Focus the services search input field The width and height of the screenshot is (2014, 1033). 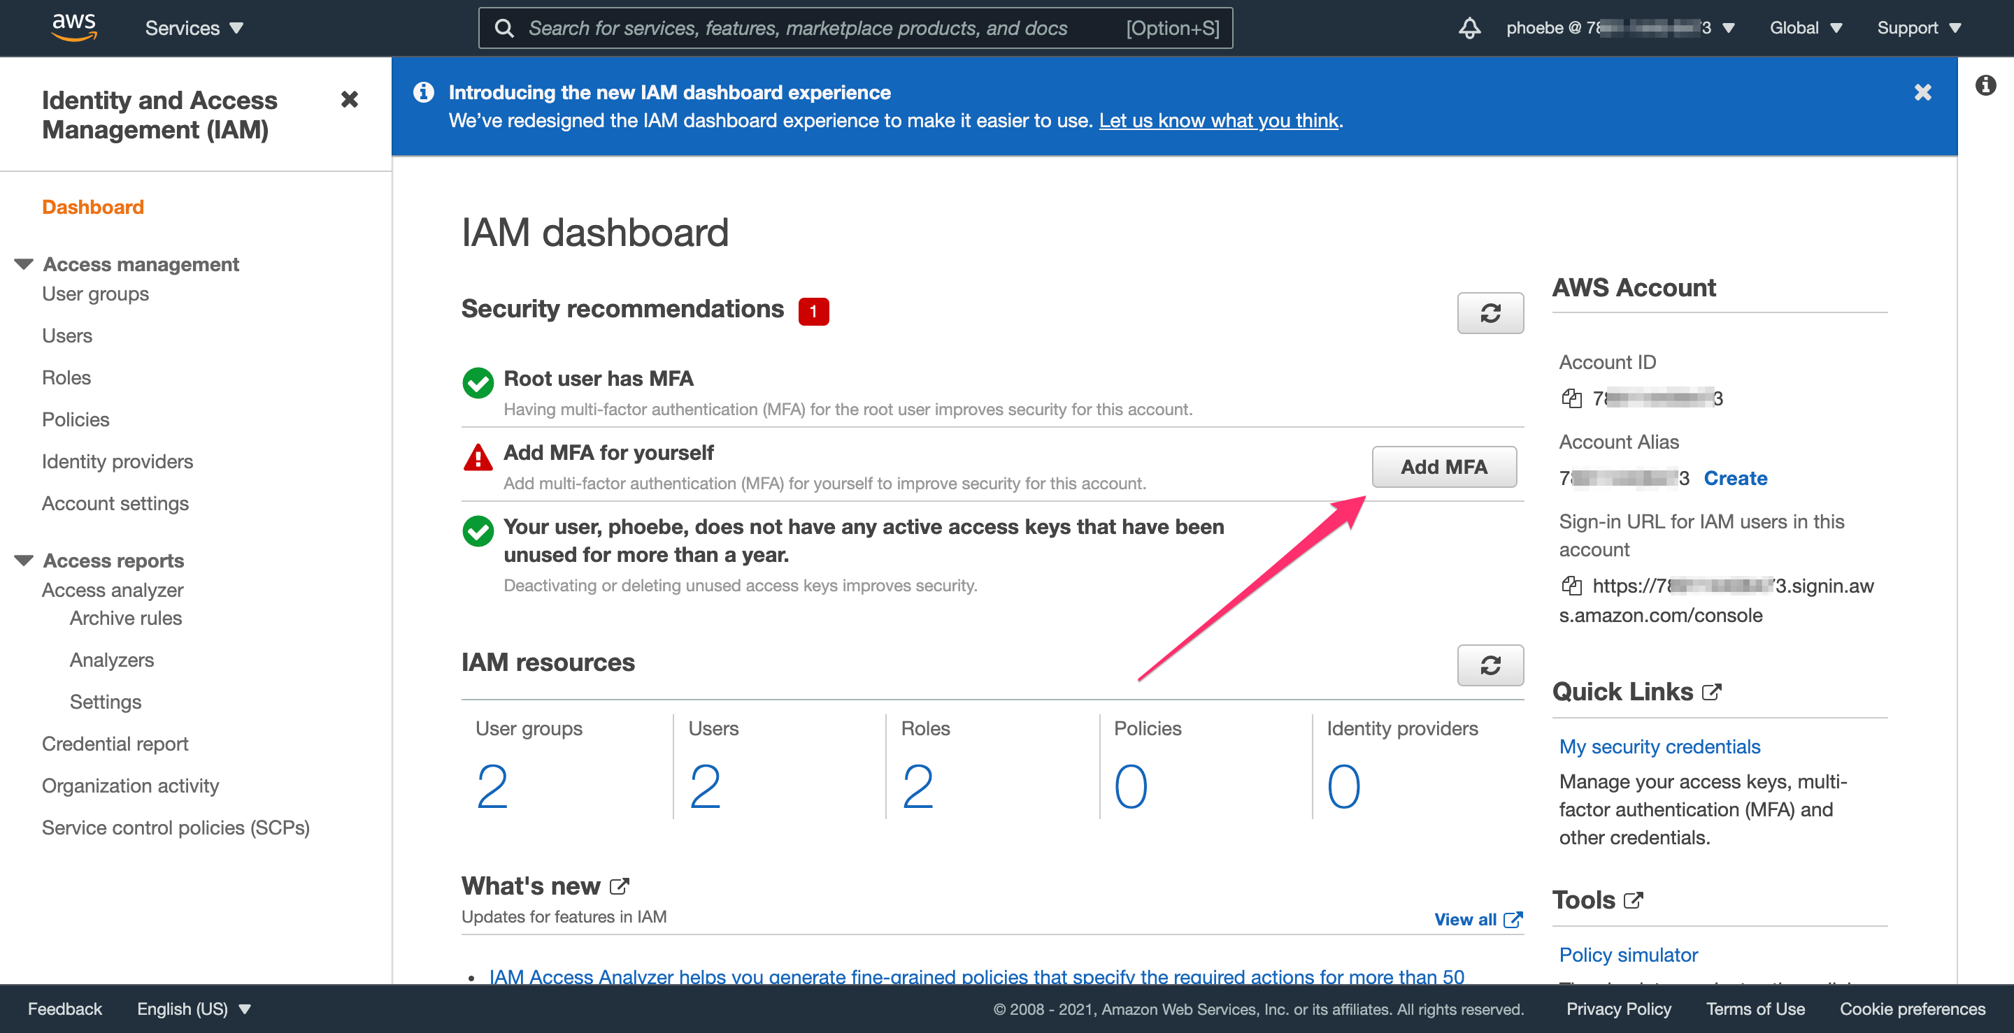(855, 28)
